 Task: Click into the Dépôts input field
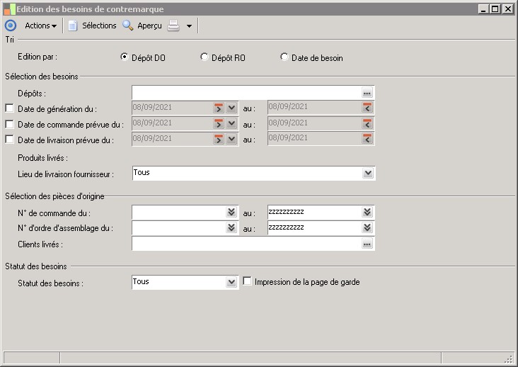(246, 93)
